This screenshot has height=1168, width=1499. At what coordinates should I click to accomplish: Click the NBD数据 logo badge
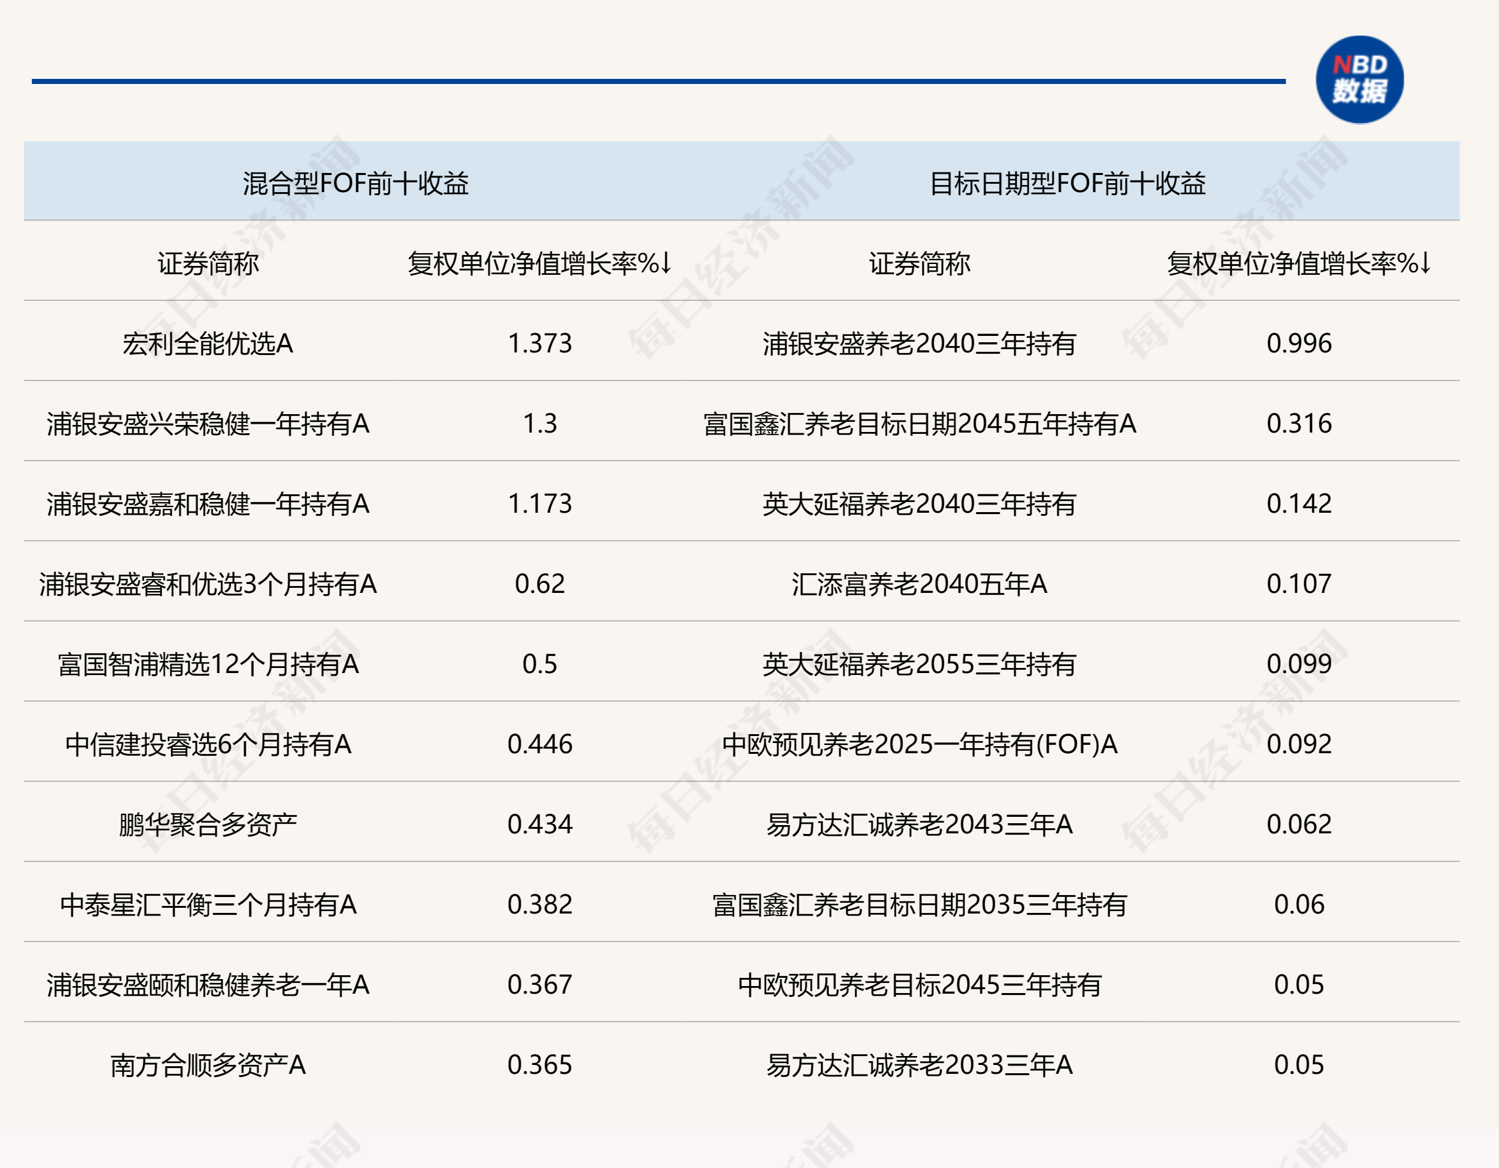[x=1359, y=80]
